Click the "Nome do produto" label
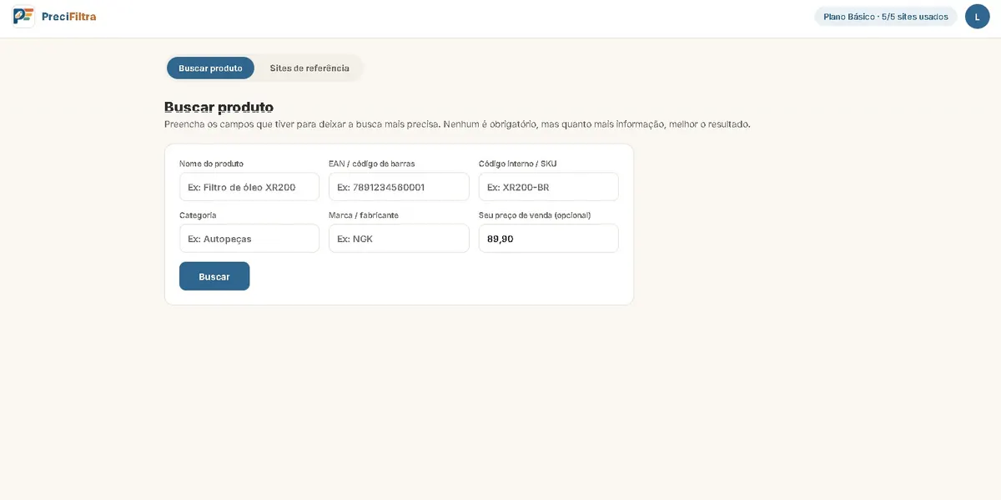Screen dimensions: 1001x500 pyautogui.click(x=212, y=164)
